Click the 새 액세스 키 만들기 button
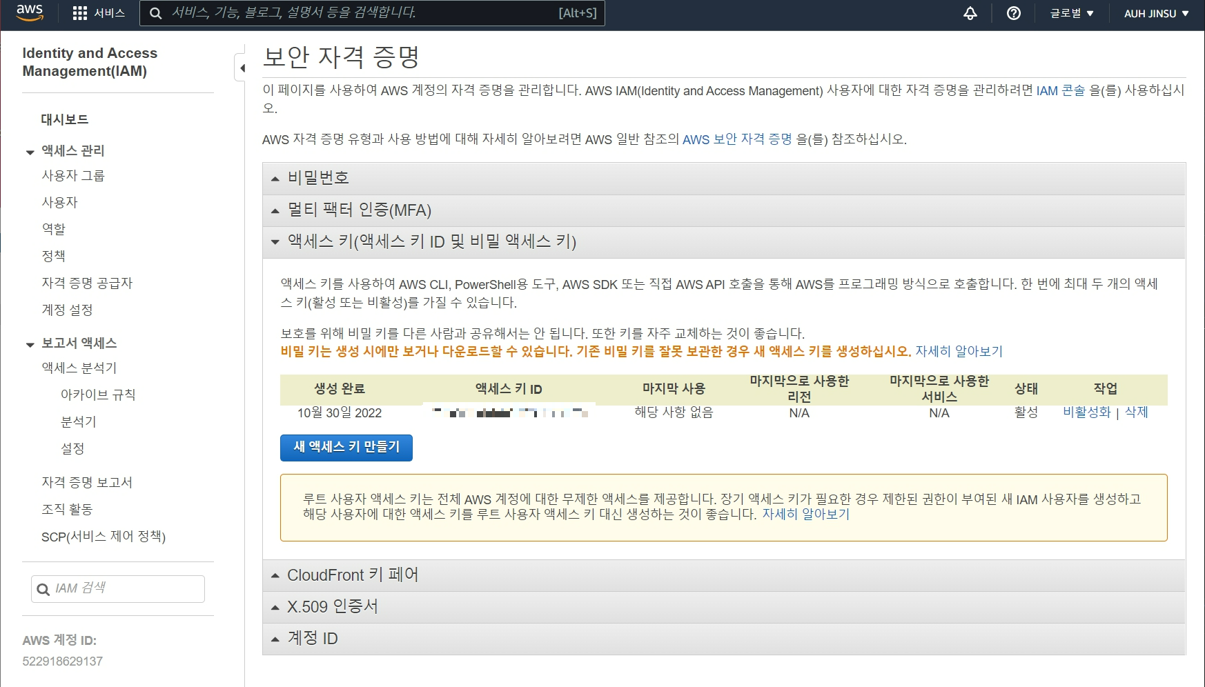The height and width of the screenshot is (687, 1205). [346, 448]
